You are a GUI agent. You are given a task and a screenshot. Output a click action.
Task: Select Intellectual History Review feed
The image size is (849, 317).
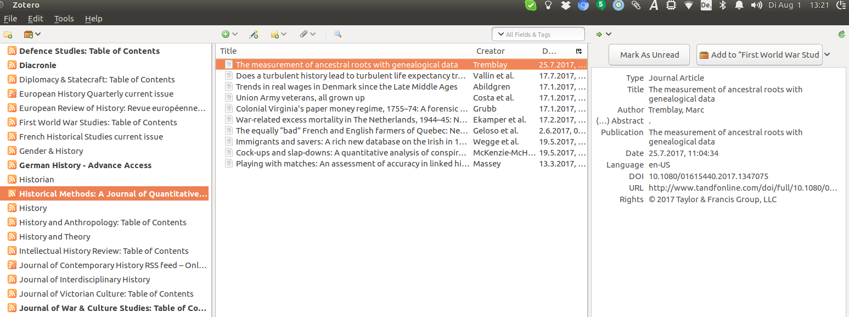104,251
